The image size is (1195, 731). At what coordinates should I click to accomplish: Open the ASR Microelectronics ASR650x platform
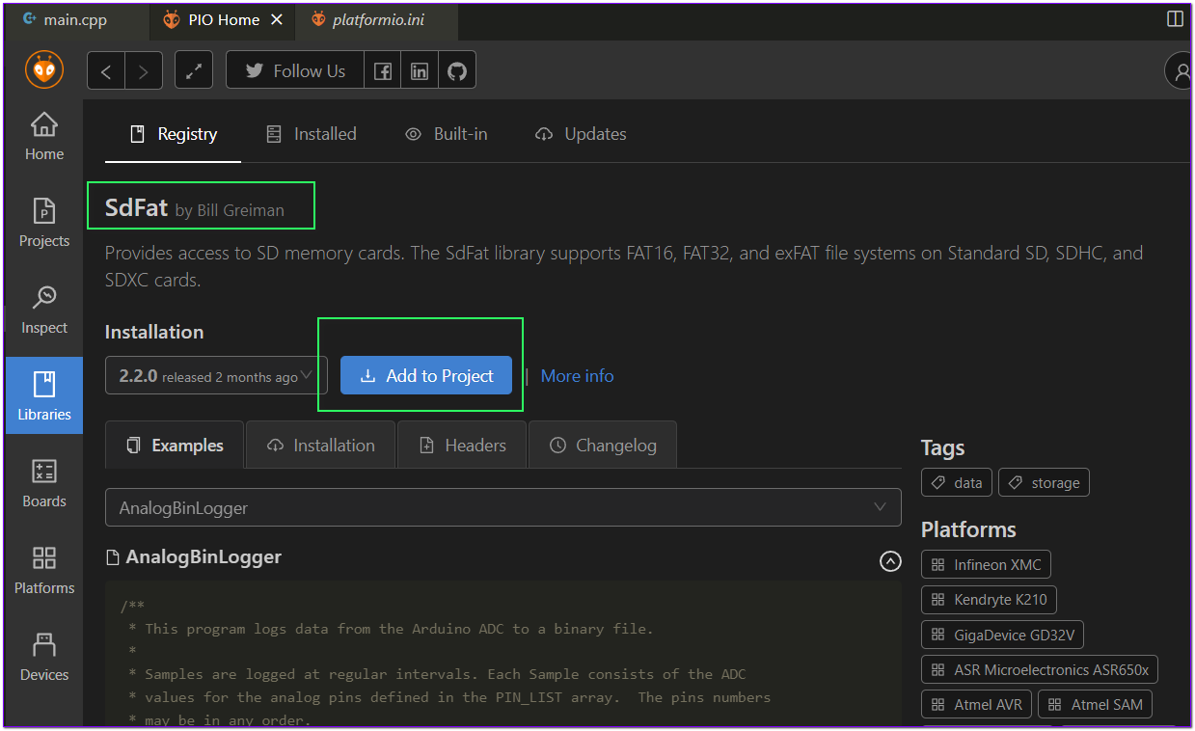tap(1040, 669)
